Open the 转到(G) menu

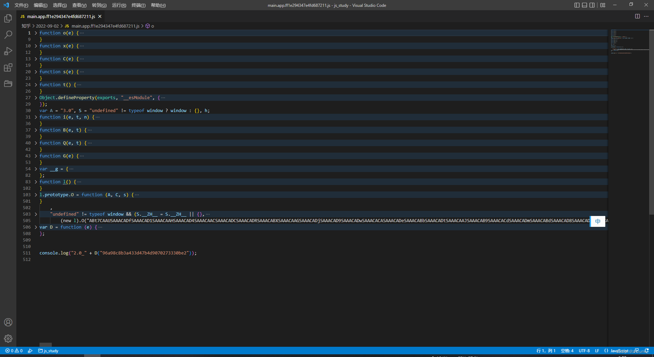coord(99,5)
